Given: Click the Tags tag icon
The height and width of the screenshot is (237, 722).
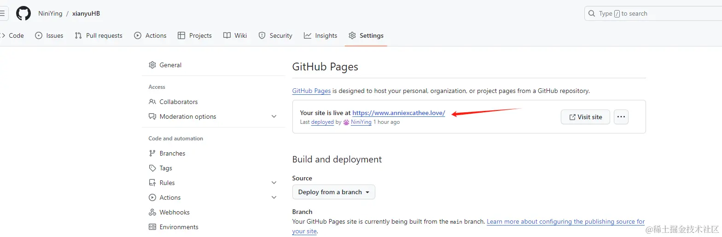Looking at the screenshot, I should pyautogui.click(x=152, y=168).
